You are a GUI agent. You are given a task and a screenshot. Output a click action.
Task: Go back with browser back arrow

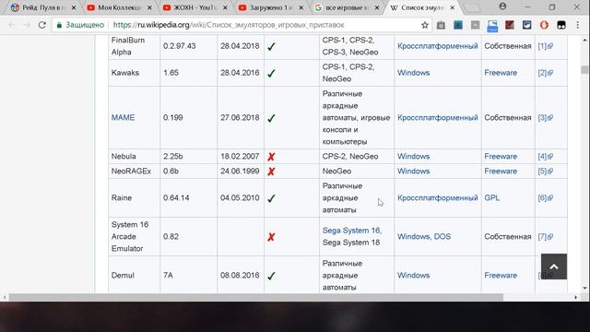pos(12,25)
